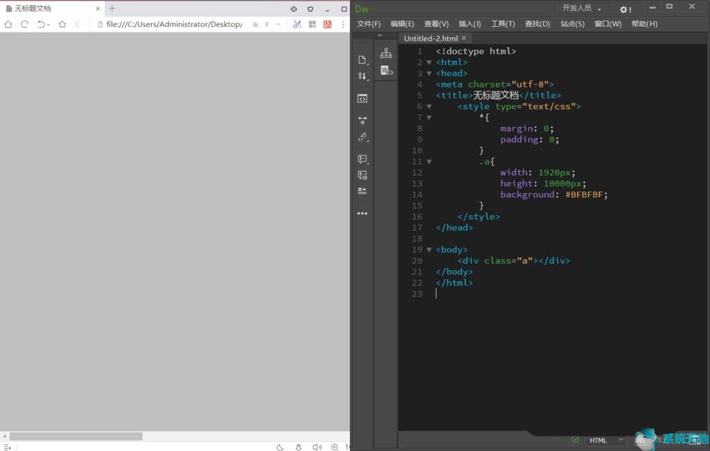Click the Format Source Code icon
This screenshot has height=451, width=710.
click(x=362, y=137)
